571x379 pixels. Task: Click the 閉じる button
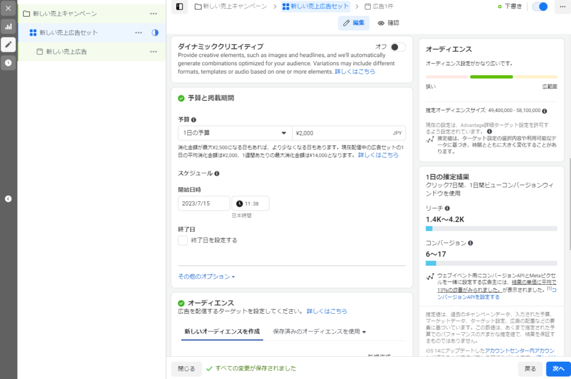click(x=186, y=368)
